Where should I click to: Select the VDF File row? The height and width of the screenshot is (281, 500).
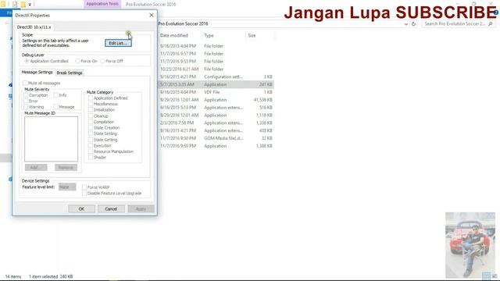tap(216, 92)
